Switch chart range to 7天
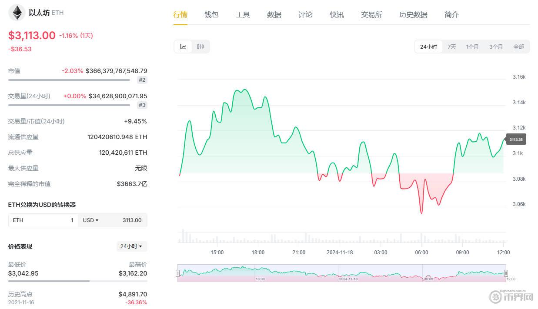538x309 pixels. coord(451,47)
